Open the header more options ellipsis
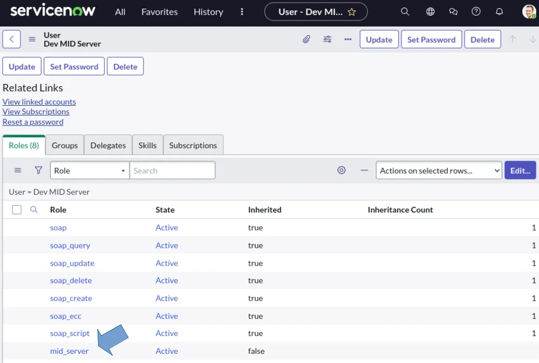This screenshot has width=539, height=363. click(x=348, y=39)
